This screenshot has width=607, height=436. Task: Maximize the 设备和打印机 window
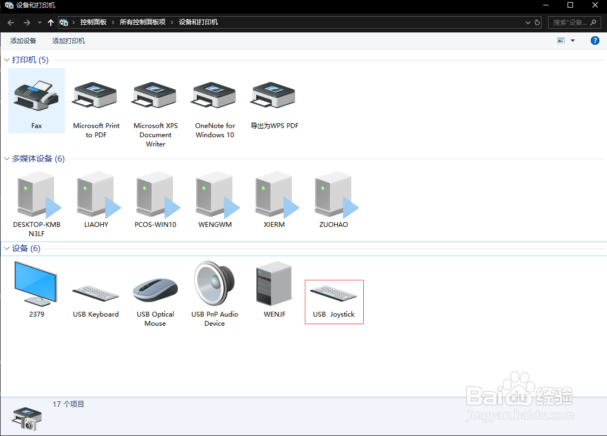coord(570,5)
